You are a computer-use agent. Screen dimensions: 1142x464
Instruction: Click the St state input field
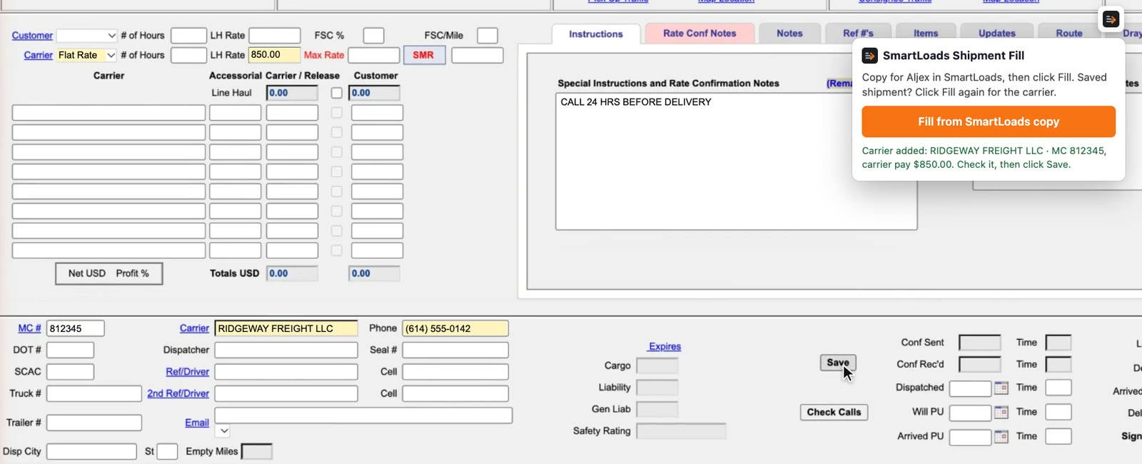[x=167, y=451]
